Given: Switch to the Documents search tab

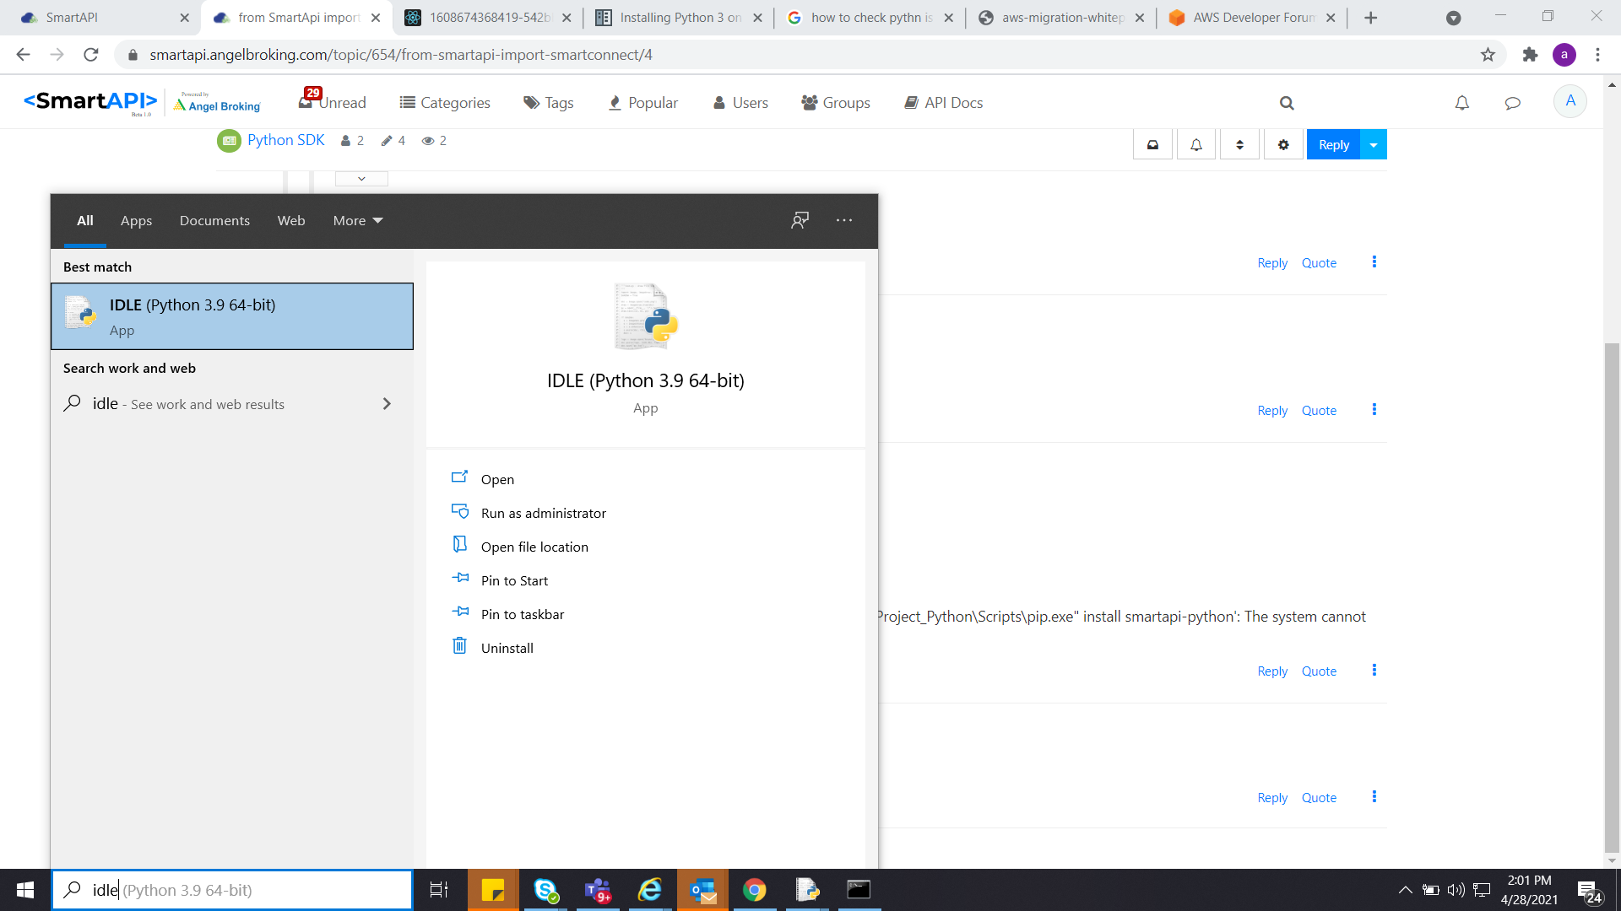Looking at the screenshot, I should (214, 220).
